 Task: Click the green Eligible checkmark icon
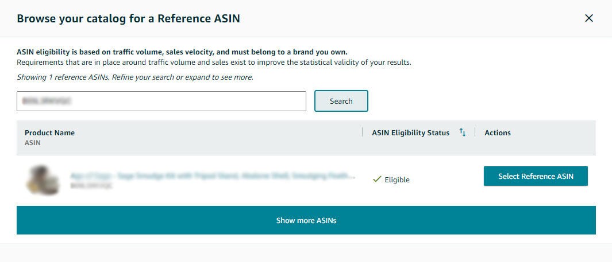(x=377, y=179)
